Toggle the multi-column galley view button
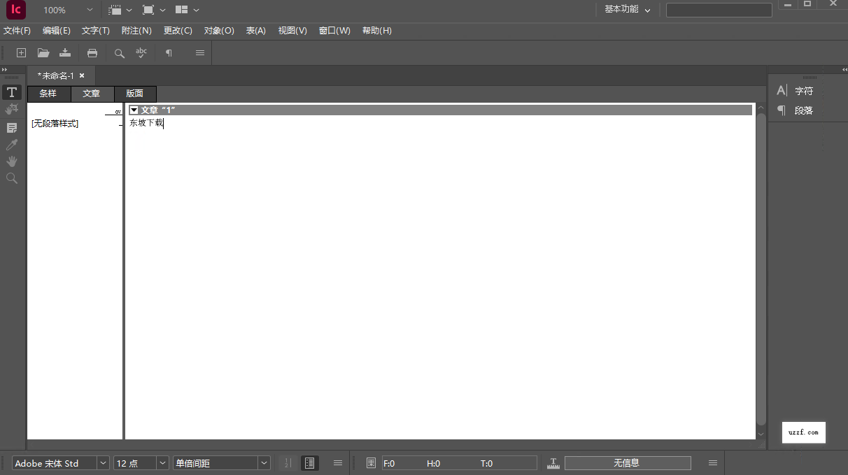848x475 pixels. click(x=309, y=462)
